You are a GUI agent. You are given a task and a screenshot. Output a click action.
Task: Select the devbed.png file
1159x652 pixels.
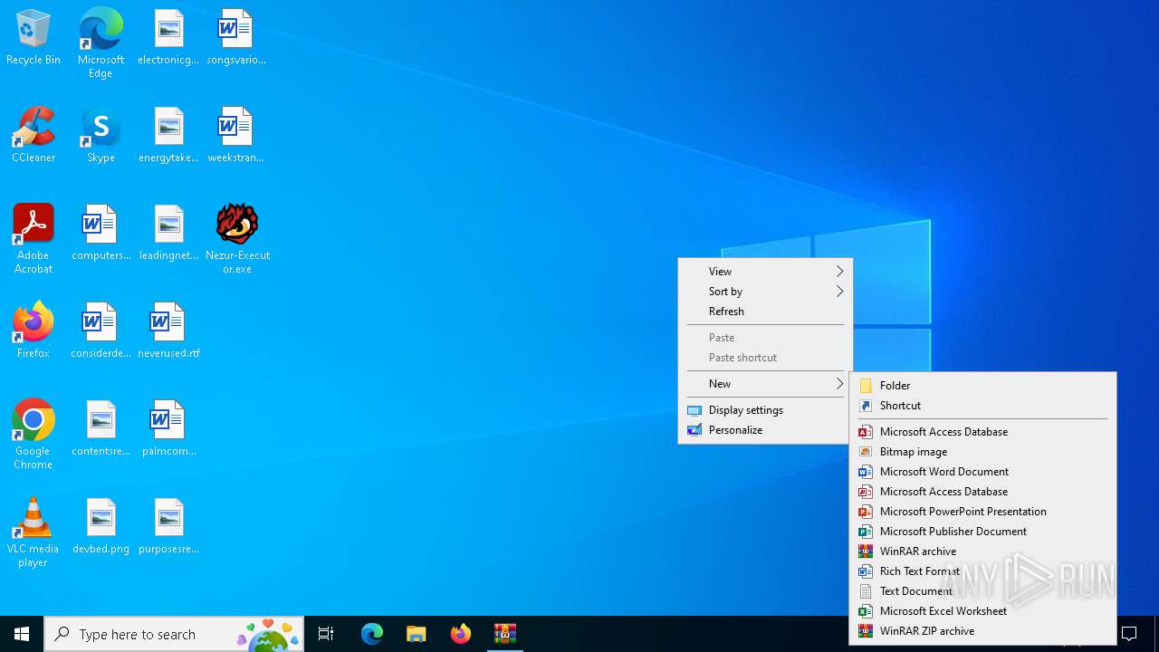click(x=101, y=527)
